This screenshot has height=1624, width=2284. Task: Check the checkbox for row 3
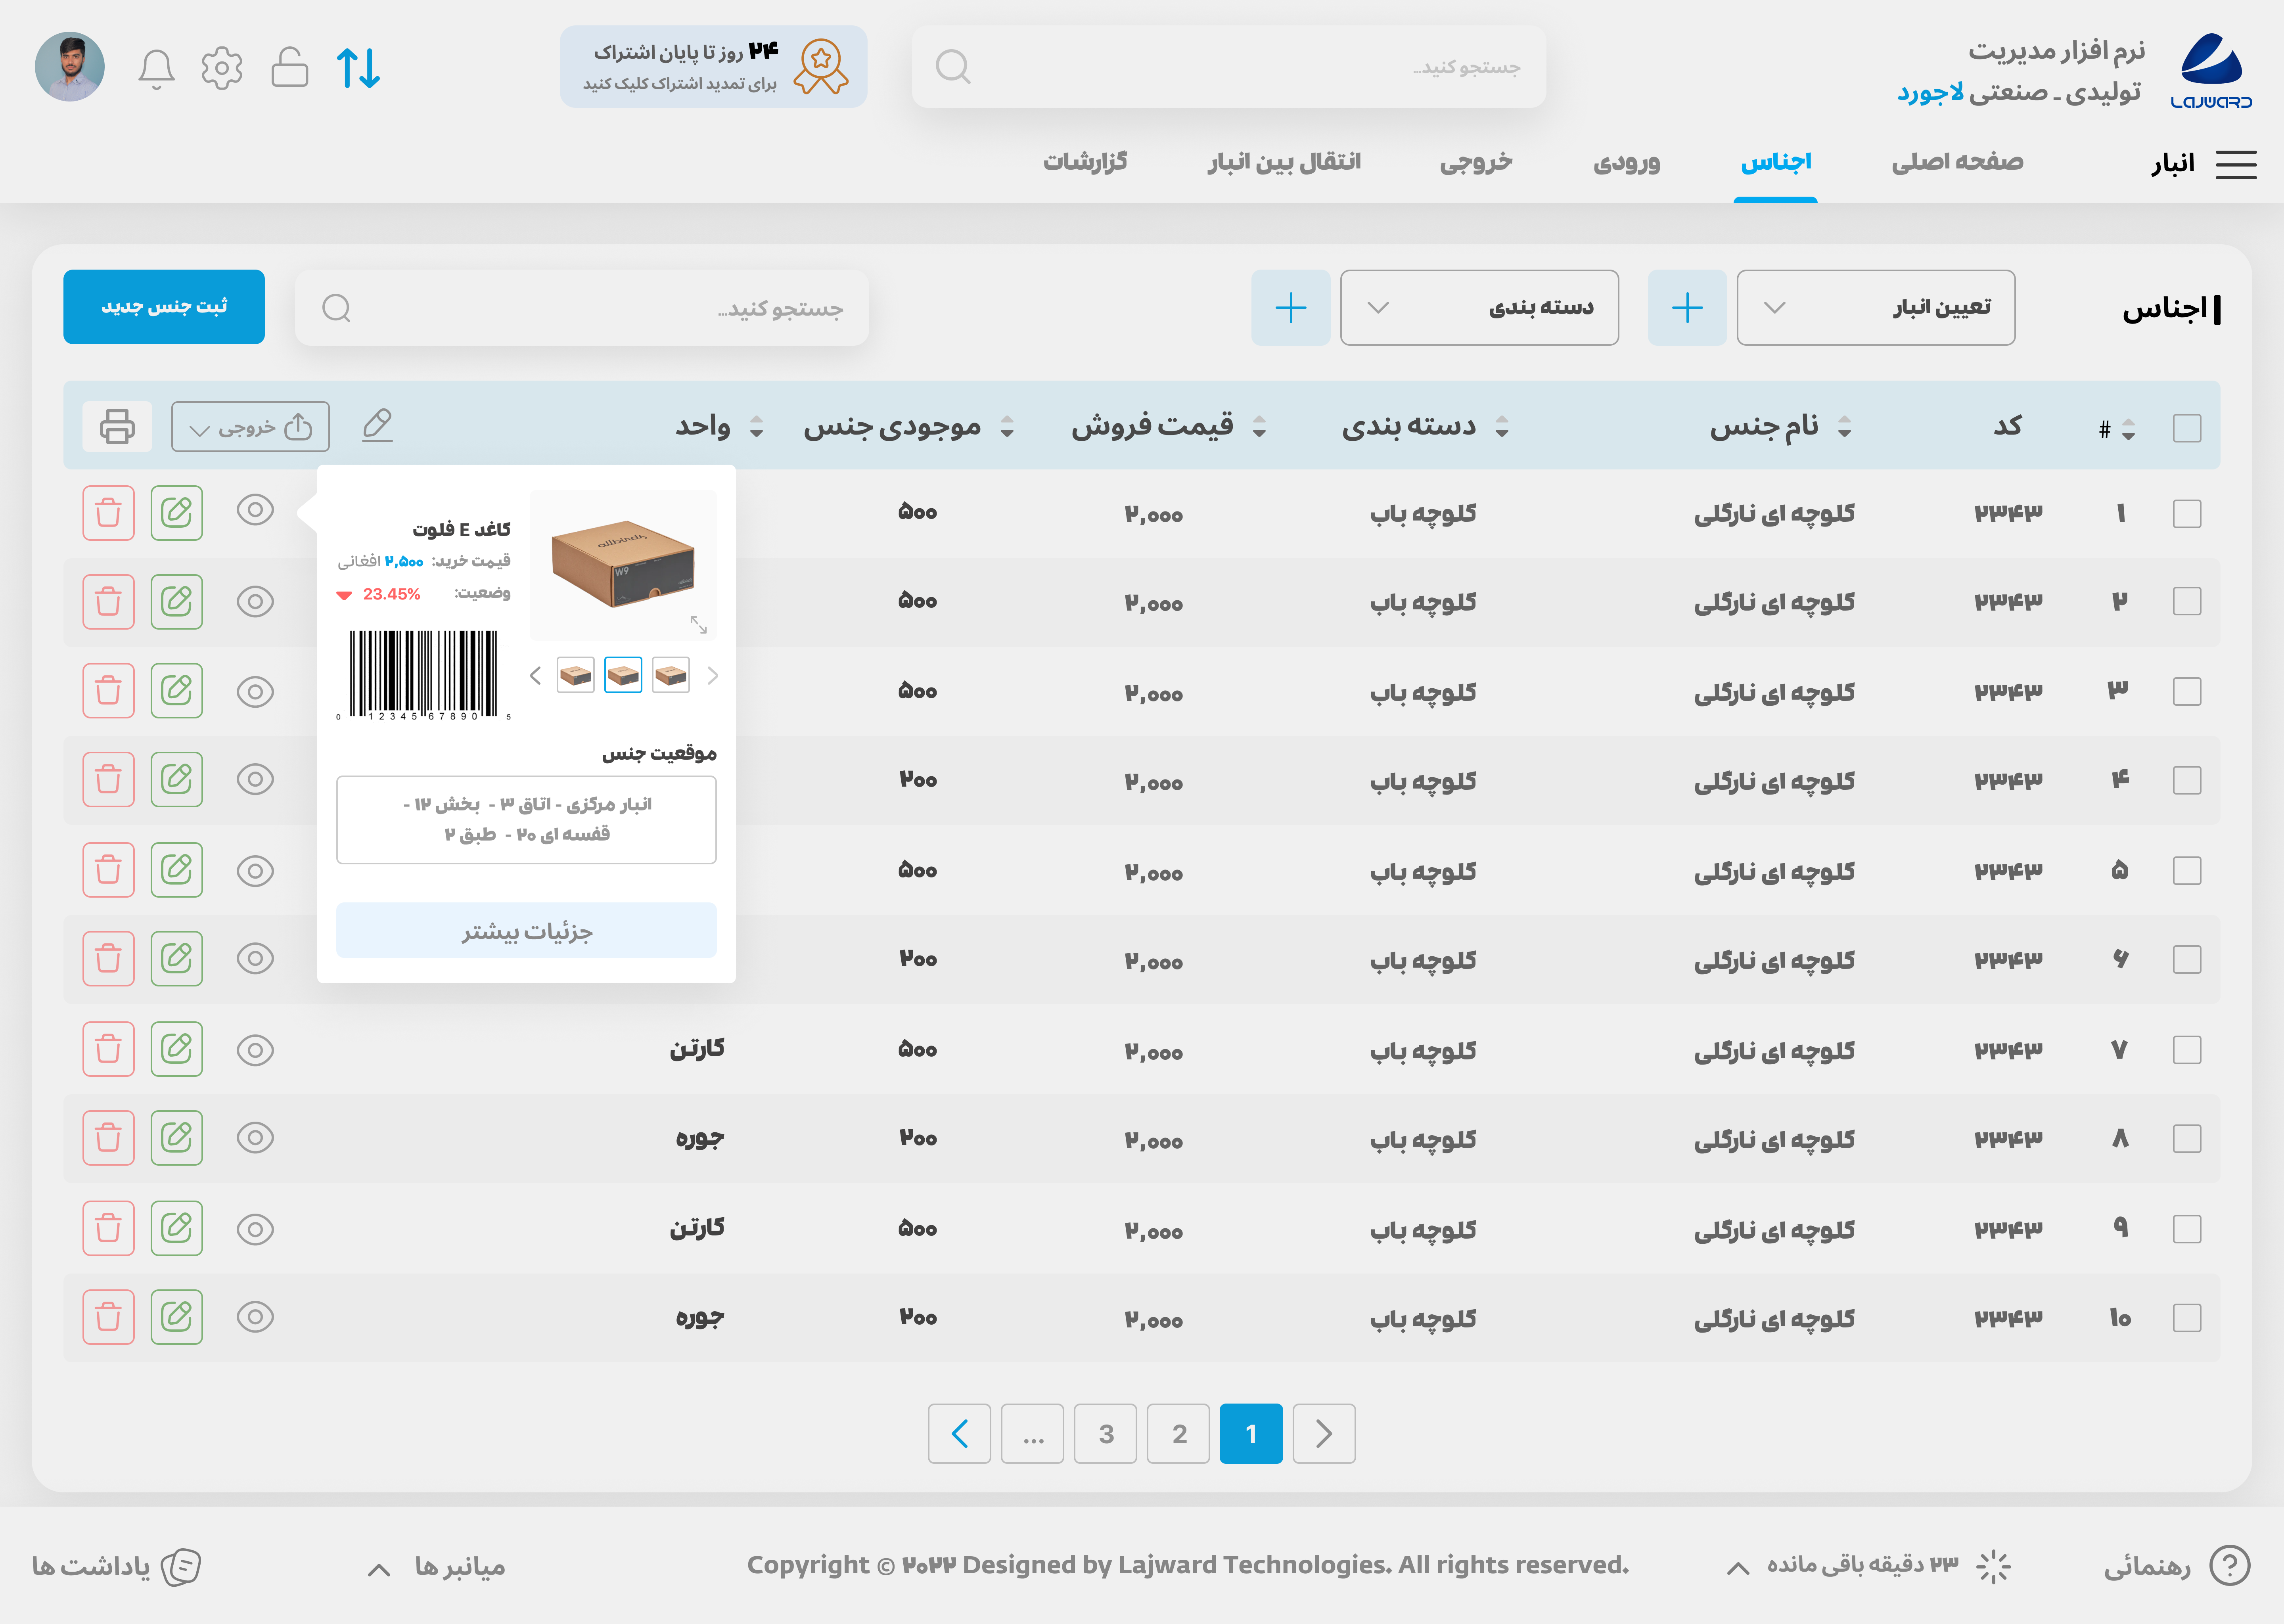[x=2186, y=691]
